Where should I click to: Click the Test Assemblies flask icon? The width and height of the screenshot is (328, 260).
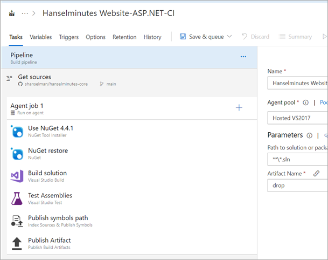pyautogui.click(x=17, y=199)
